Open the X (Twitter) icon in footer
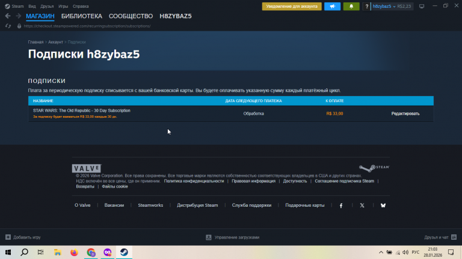The width and height of the screenshot is (462, 259). (362, 206)
